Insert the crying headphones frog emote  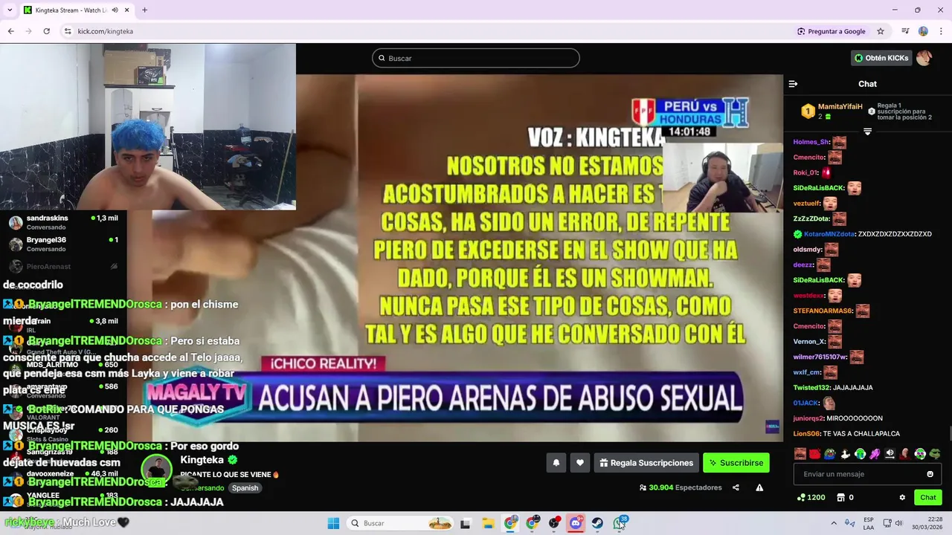[x=860, y=453]
